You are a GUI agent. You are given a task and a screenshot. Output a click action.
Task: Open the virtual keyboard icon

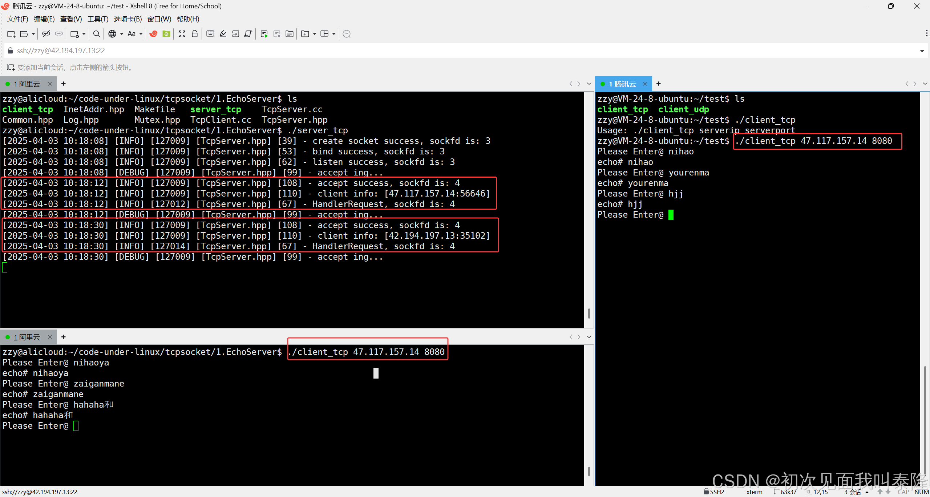click(210, 34)
